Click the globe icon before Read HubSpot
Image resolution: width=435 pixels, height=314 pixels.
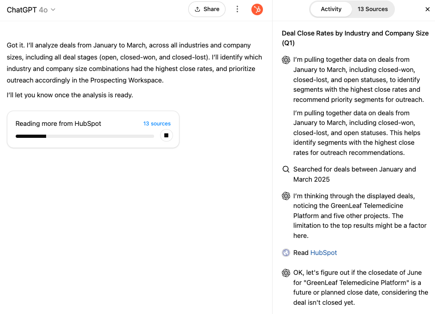click(286, 253)
